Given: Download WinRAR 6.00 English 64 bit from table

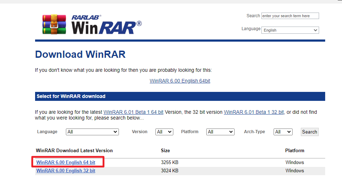Looking at the screenshot, I should [x=66, y=162].
